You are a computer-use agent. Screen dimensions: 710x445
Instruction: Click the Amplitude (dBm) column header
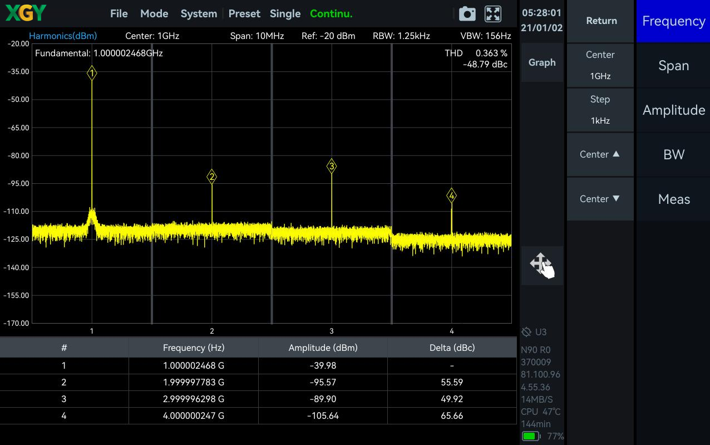323,348
